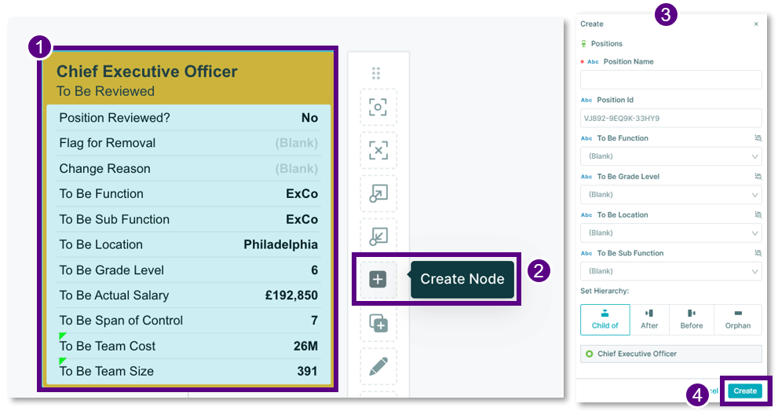Viewport: 778px width, 411px height.
Task: Click the toolbar drag handle dots
Action: 376,73
